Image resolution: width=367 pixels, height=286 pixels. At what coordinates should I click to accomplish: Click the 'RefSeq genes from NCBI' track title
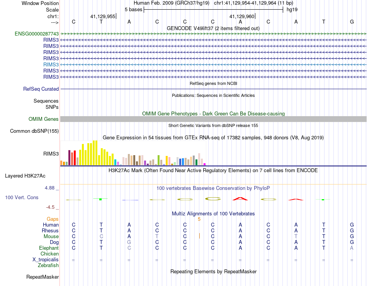click(x=214, y=83)
